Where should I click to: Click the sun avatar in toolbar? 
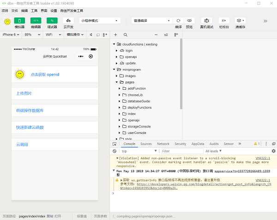(7, 22)
